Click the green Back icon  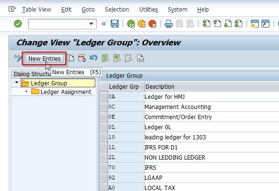click(131, 24)
